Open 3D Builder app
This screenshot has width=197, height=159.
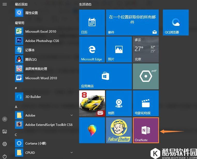tap(44, 97)
